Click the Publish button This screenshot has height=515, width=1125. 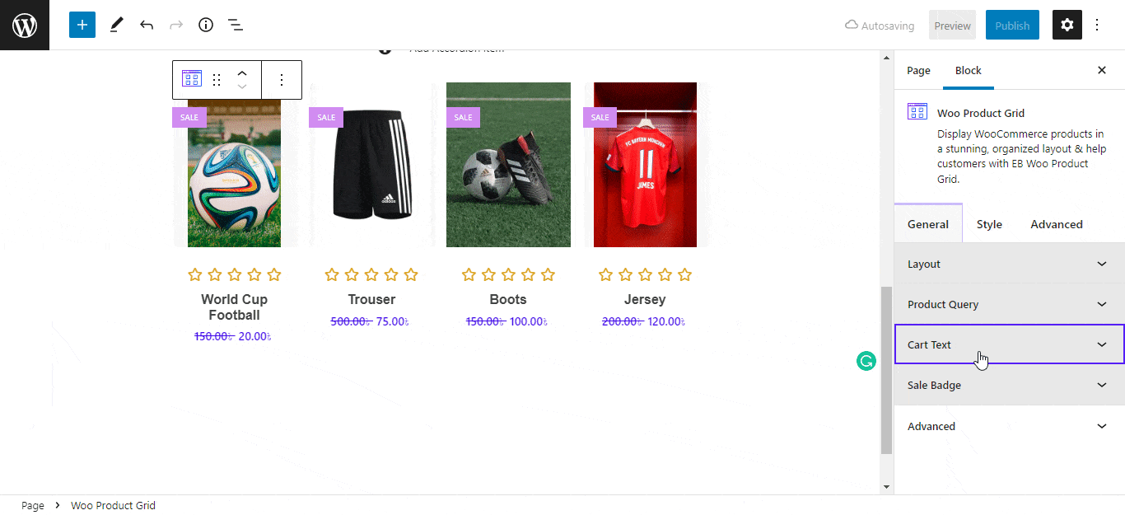click(1012, 26)
